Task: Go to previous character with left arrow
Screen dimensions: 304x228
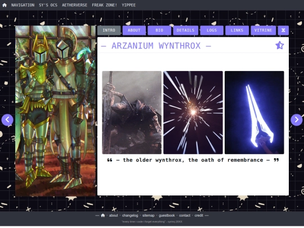Action: pos(7,120)
